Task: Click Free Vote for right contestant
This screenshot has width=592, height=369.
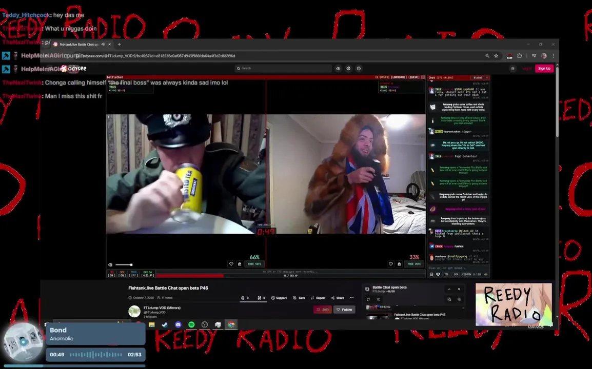Action: coord(414,264)
